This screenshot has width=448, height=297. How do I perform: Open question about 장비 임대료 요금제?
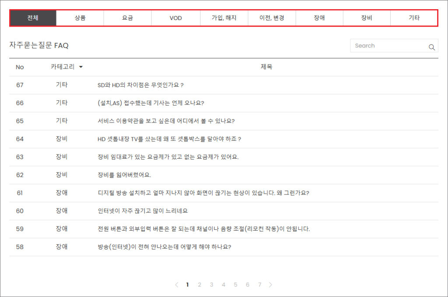coord(168,157)
